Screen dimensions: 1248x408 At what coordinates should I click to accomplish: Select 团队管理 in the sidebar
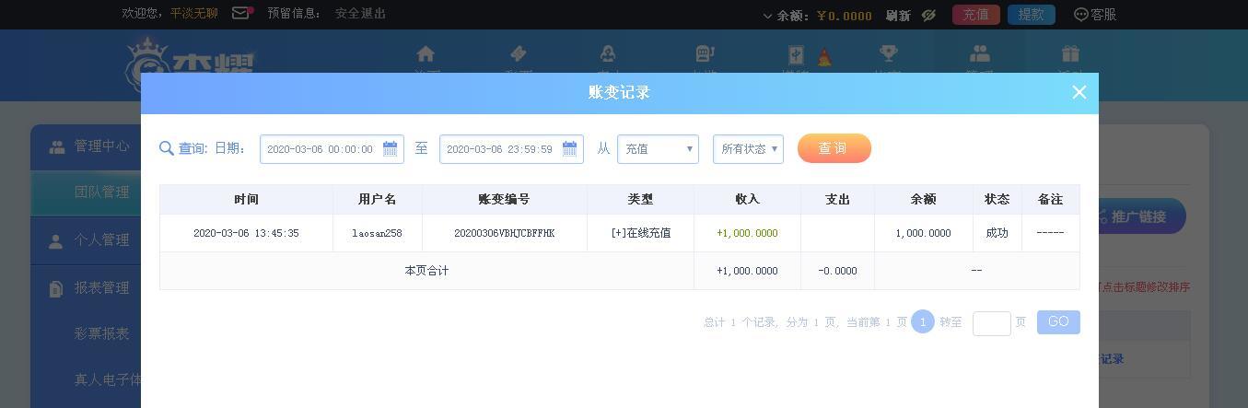pyautogui.click(x=102, y=192)
